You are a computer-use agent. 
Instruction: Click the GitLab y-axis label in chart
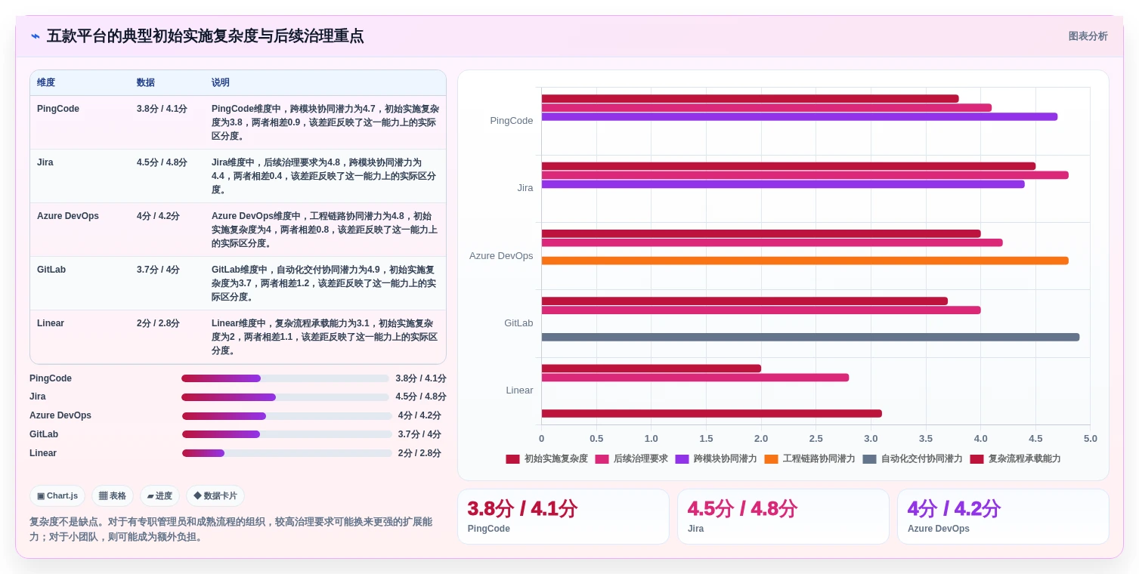518,323
